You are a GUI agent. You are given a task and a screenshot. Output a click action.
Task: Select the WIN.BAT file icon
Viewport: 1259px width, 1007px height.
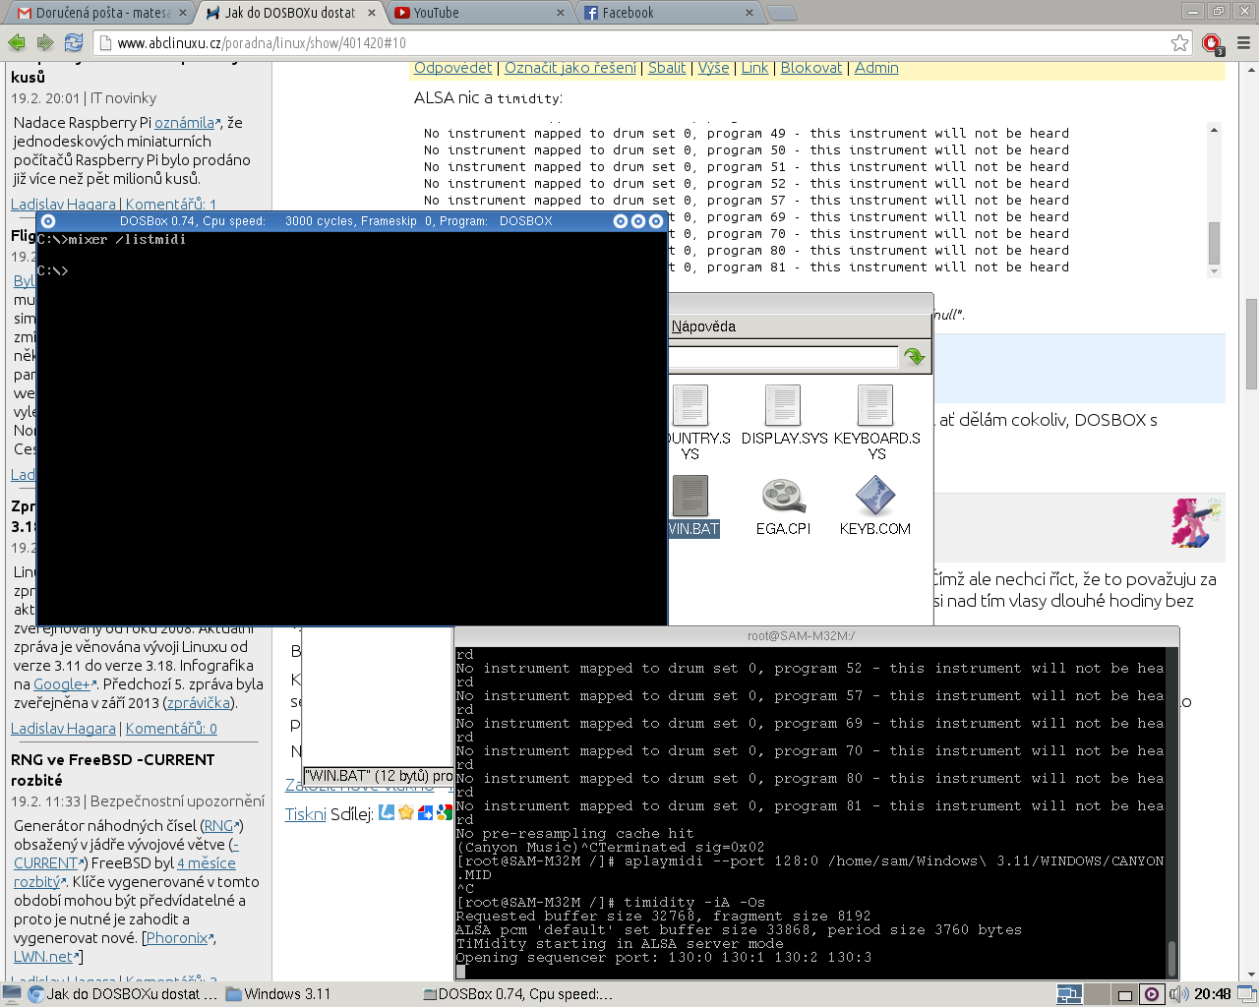691,506
